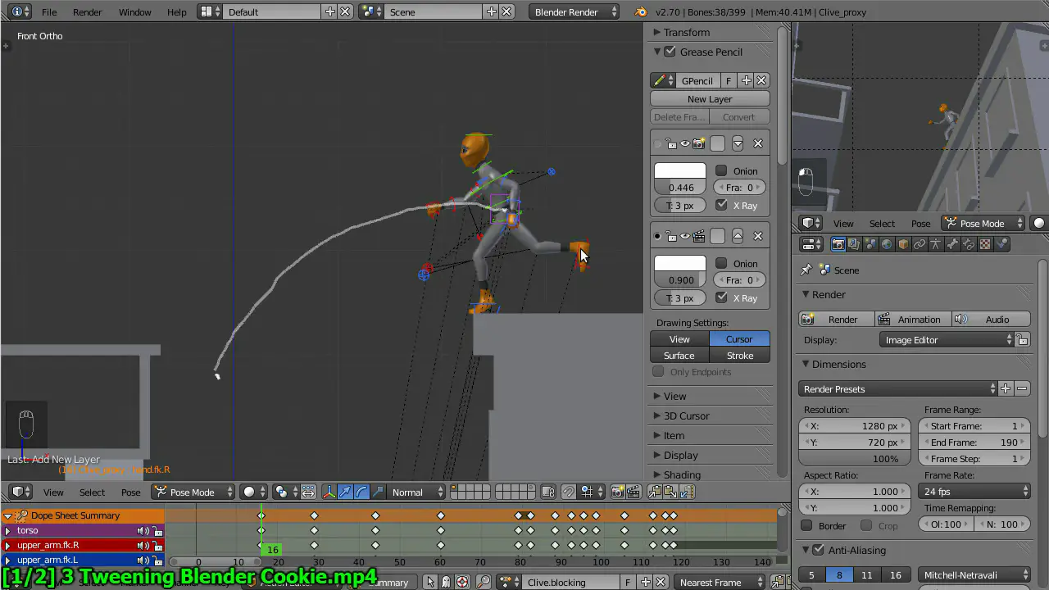Click the New Layer button
This screenshot has height=590, width=1049.
click(710, 99)
